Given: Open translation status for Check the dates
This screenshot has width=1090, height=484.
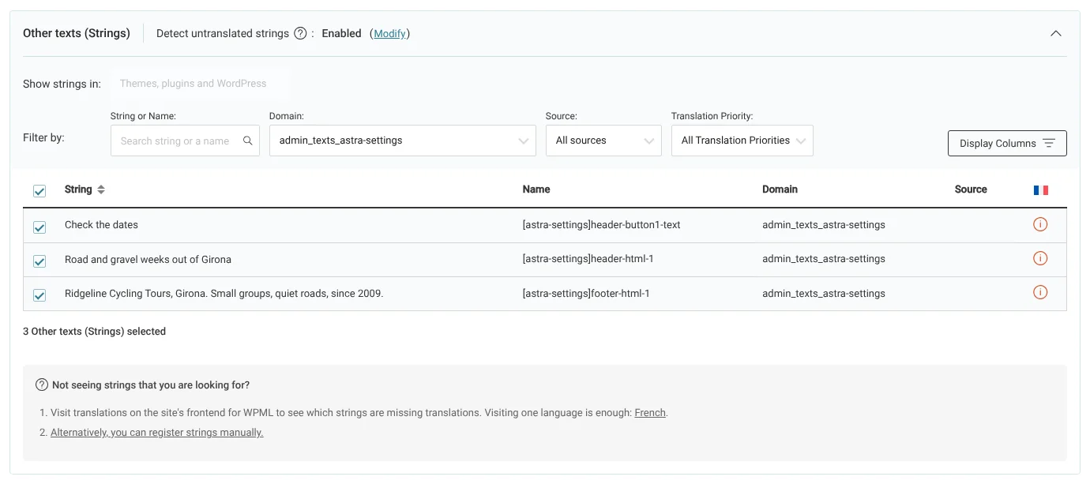Looking at the screenshot, I should click(1040, 224).
